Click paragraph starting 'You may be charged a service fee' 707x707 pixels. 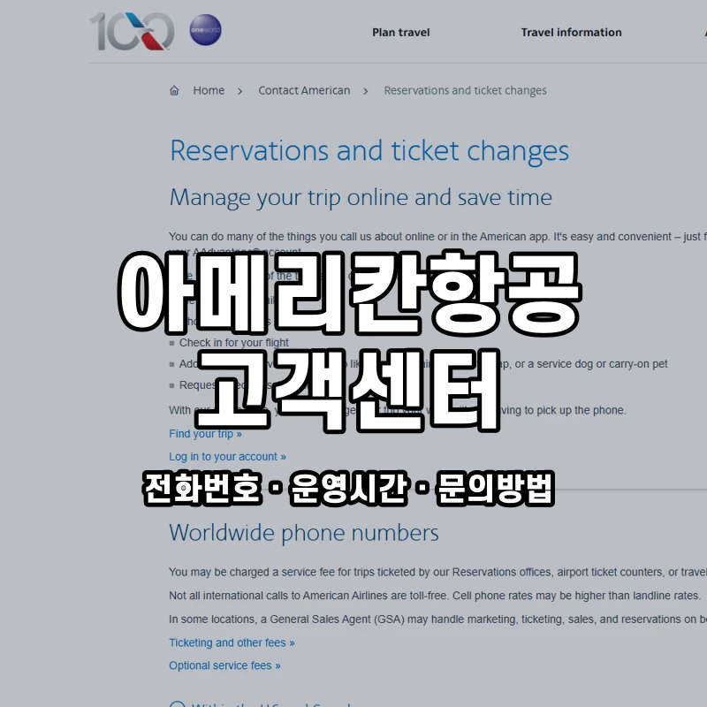click(x=437, y=572)
